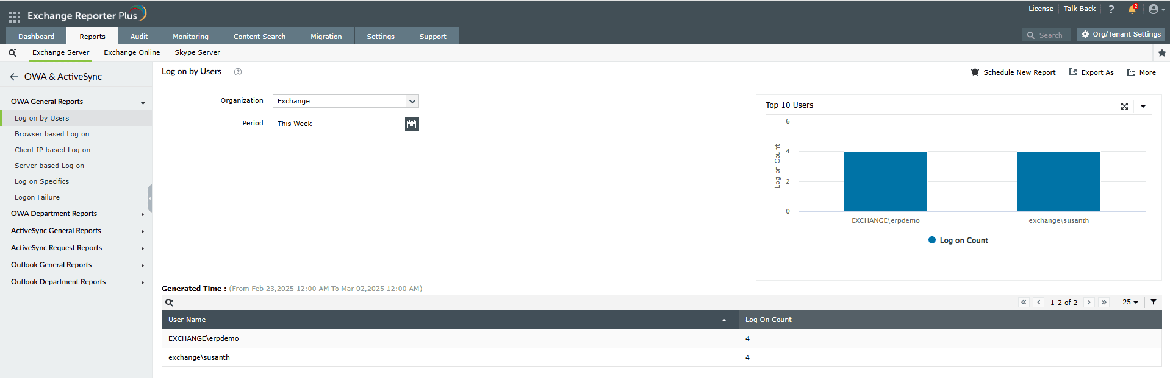Click the exchange\susanth chart bar
The width and height of the screenshot is (1170, 378).
click(x=1058, y=181)
